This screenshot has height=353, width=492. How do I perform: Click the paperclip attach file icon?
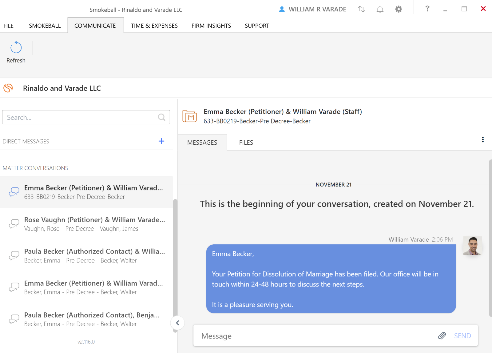pos(442,335)
